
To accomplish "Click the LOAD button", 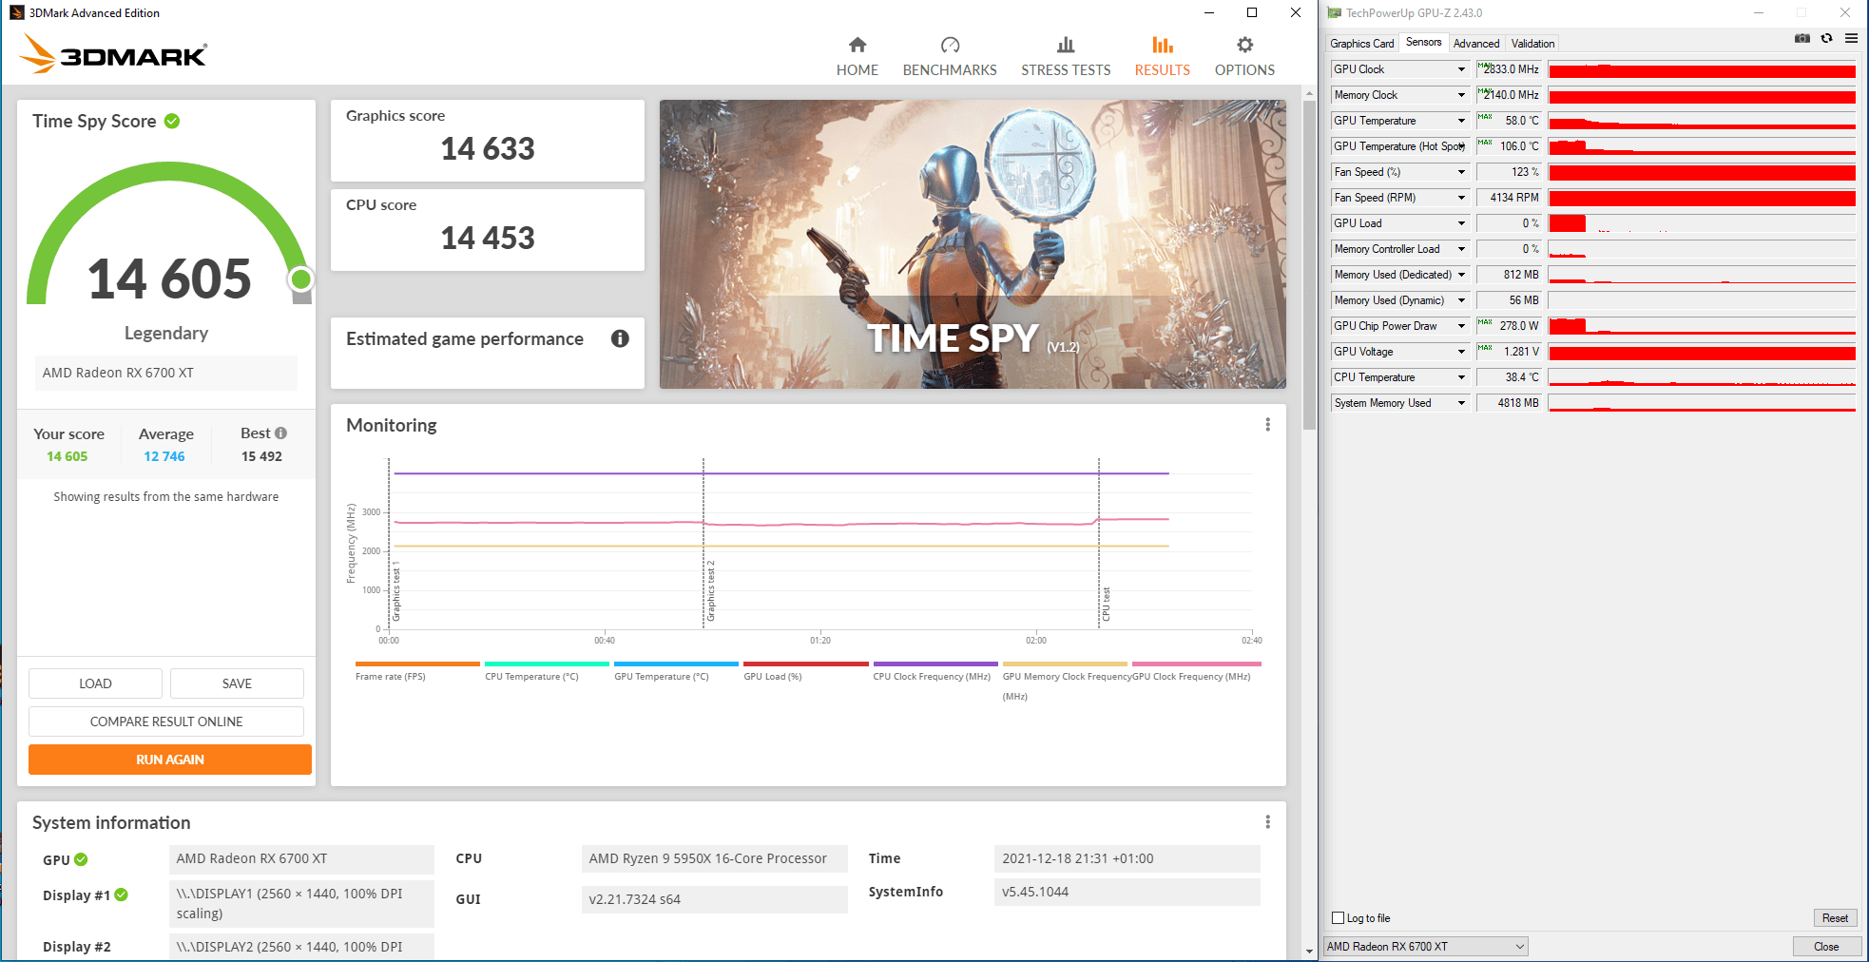I will coord(95,683).
